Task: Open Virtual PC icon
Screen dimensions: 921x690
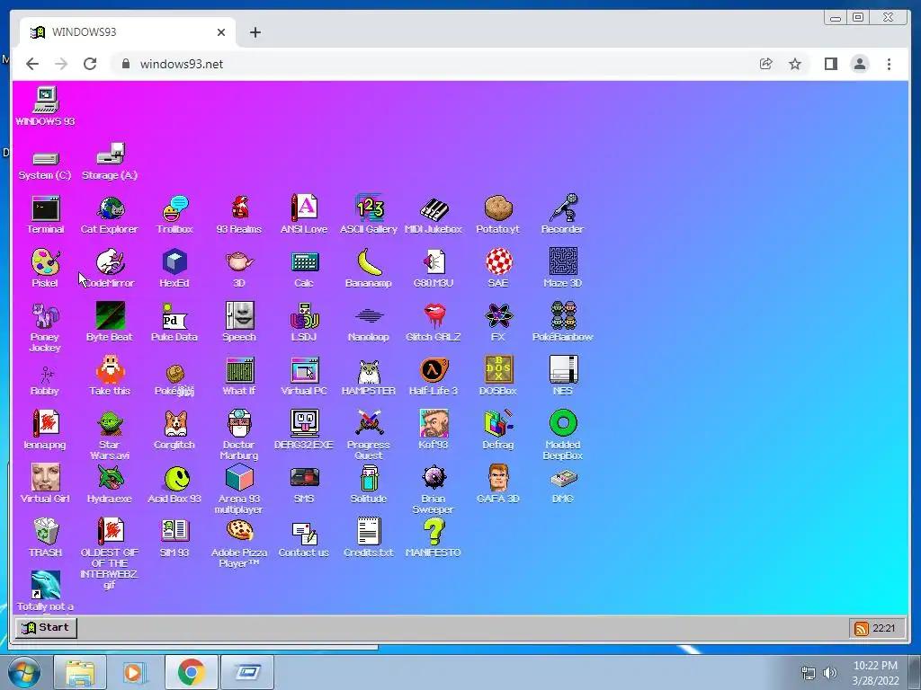Action: coord(304,376)
